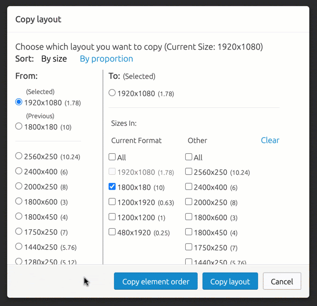Uncheck the 1800x180 target checkbox
The width and height of the screenshot is (317, 306).
[112, 187]
